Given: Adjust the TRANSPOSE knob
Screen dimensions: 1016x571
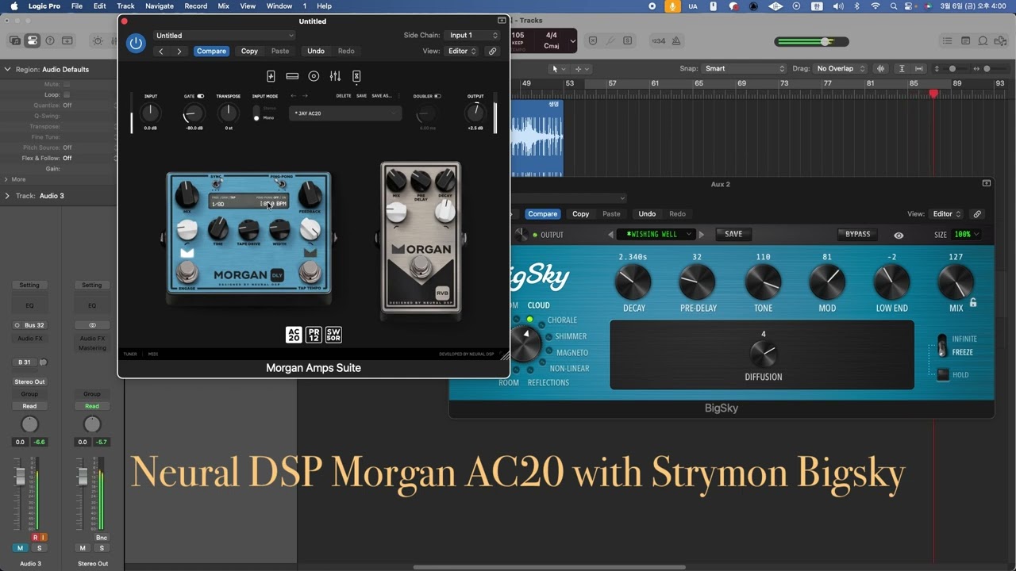Looking at the screenshot, I should (228, 113).
